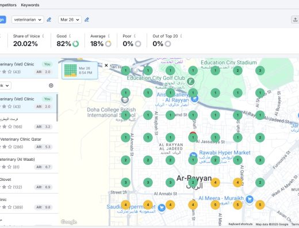Select the clinic with 389 reviews
This screenshot has width=299, height=228.
coord(29,203)
